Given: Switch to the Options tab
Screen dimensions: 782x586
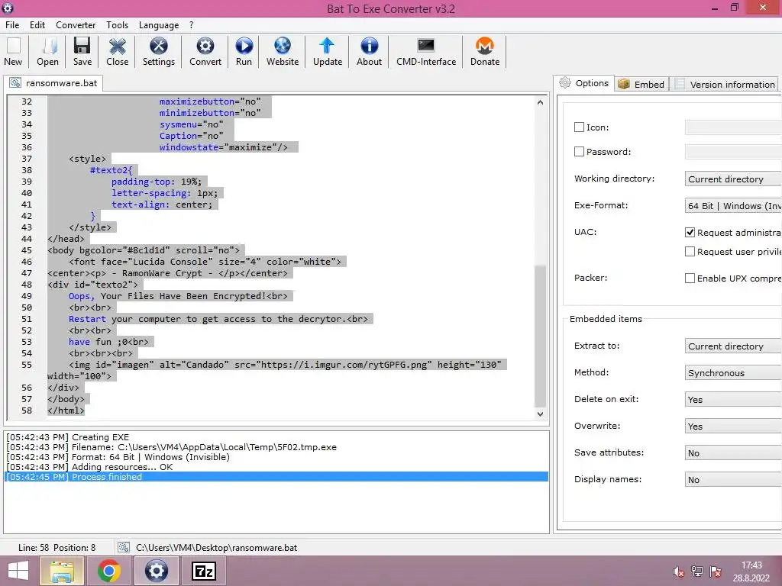Looking at the screenshot, I should 584,83.
